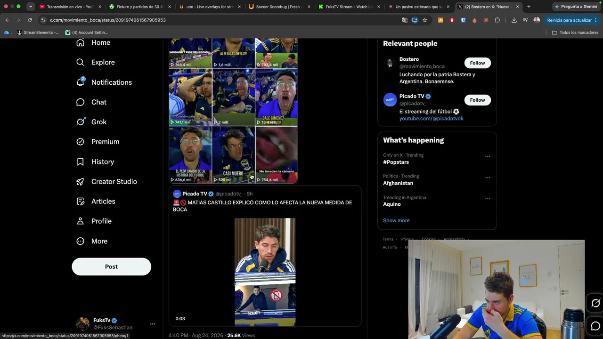Open the Creator Studio rocket icon

80,181
